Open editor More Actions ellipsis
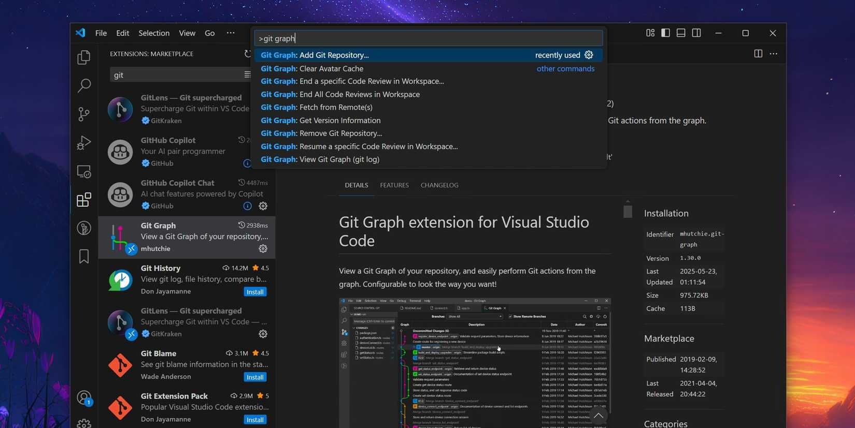This screenshot has width=855, height=428. 774,53
